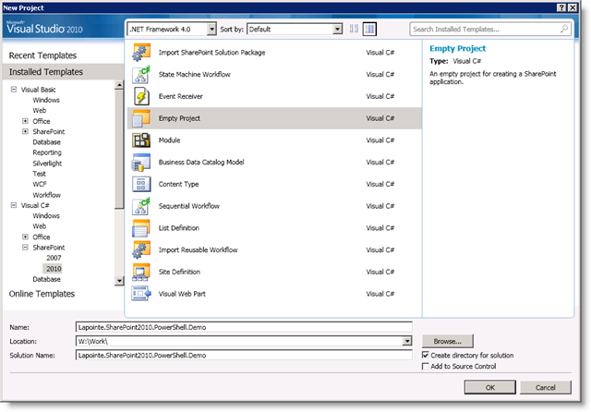Select Test under Visual Basic

(x=39, y=174)
